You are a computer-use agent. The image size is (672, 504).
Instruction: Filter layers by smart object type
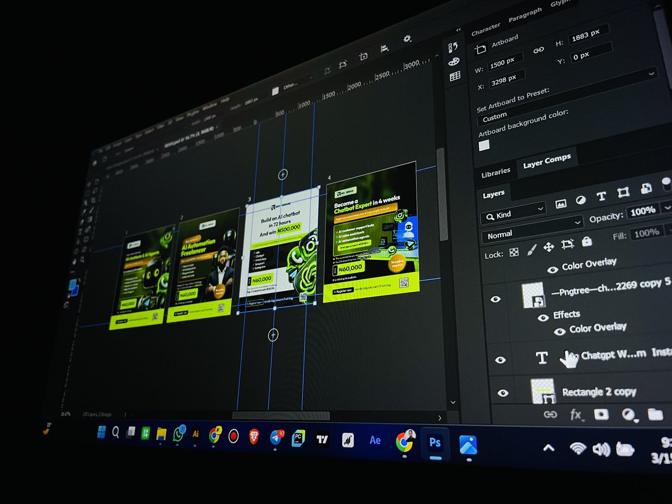tap(646, 189)
